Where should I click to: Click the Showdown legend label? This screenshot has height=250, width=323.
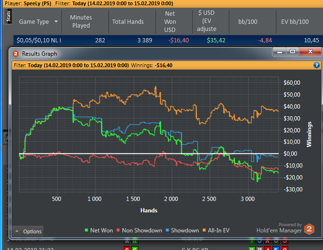coord(185,230)
